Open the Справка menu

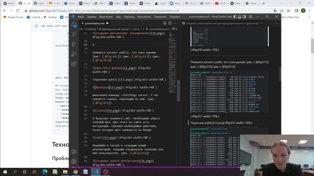coord(175,17)
